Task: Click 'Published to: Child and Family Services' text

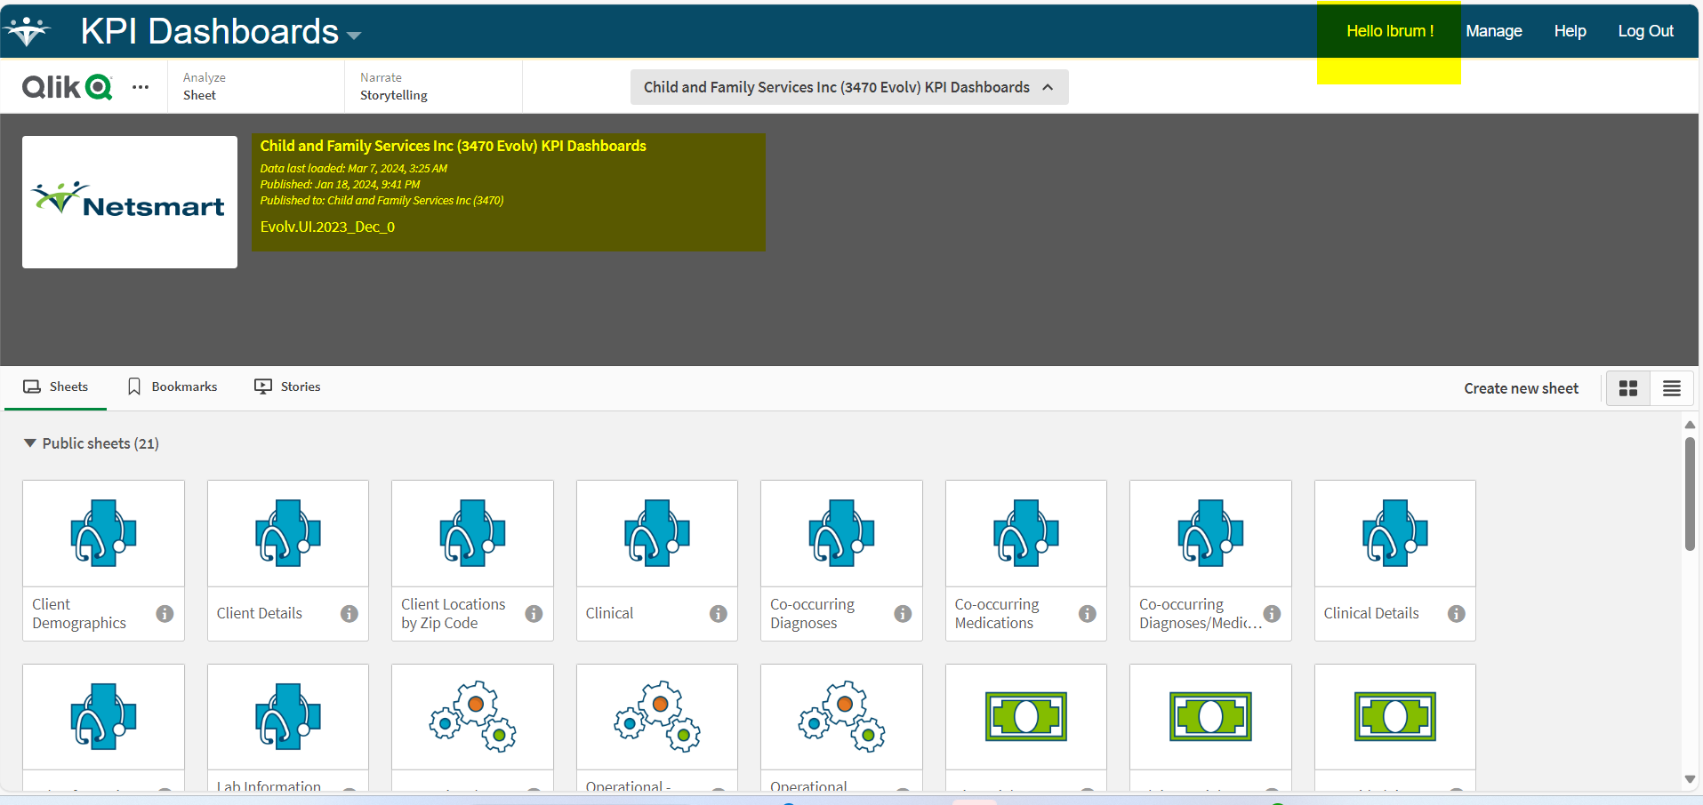Action: click(382, 200)
